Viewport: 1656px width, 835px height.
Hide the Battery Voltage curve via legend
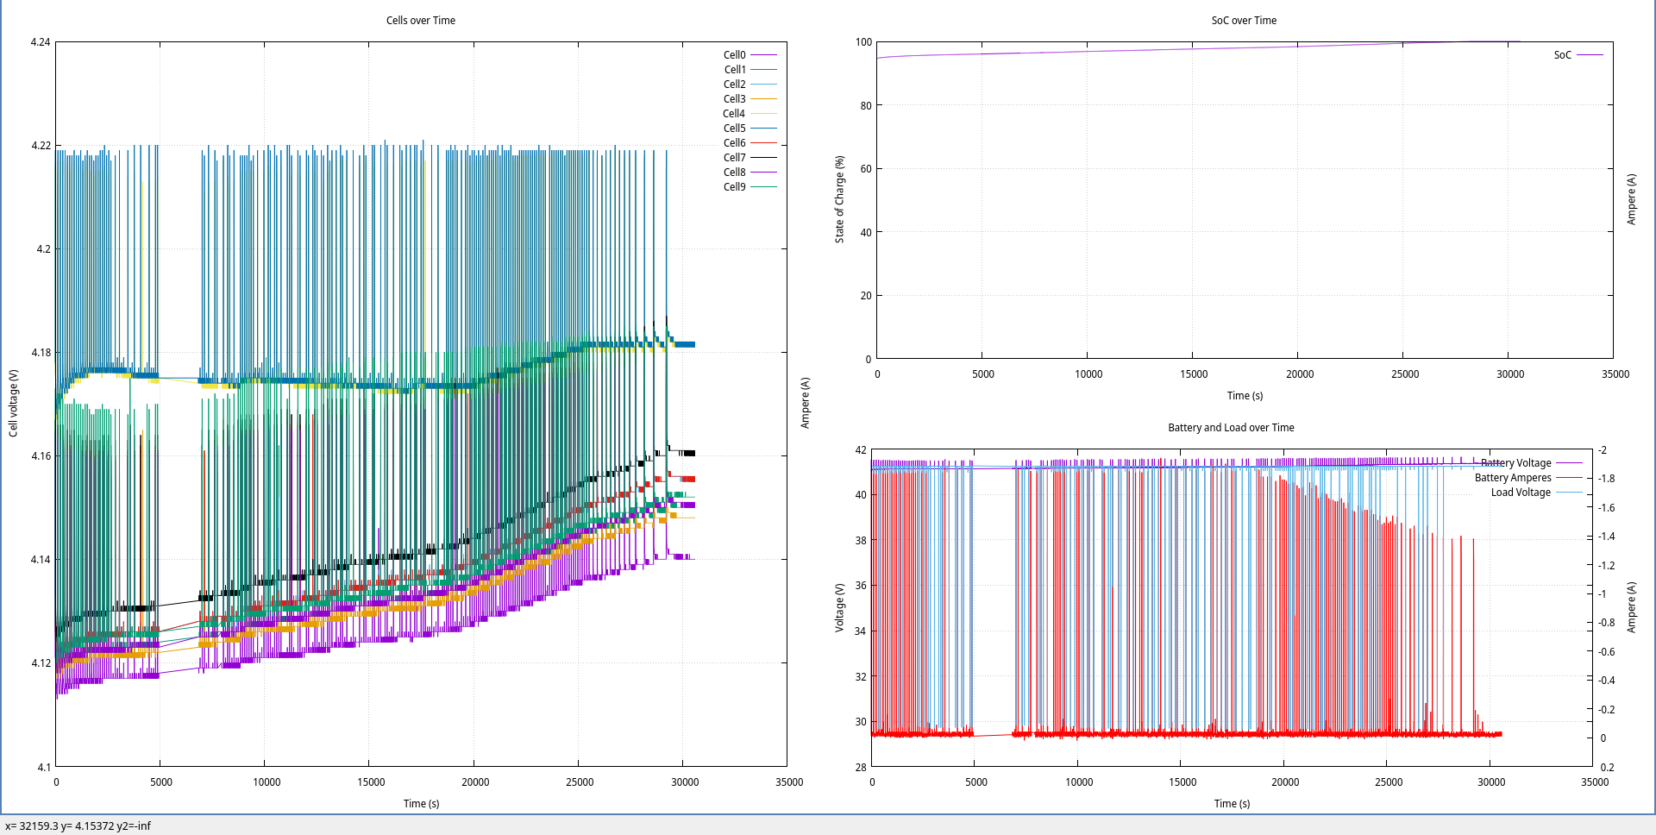[x=1531, y=462]
